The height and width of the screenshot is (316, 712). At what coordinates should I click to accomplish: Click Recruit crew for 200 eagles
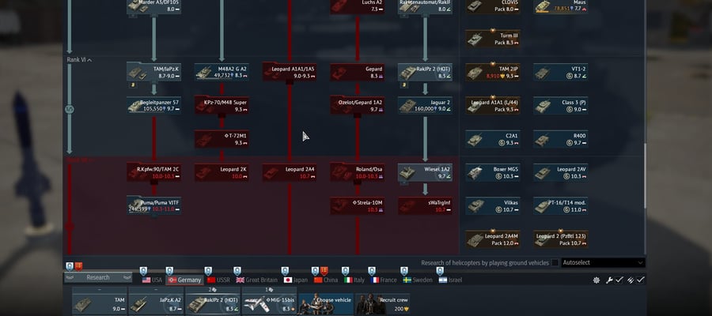(383, 303)
